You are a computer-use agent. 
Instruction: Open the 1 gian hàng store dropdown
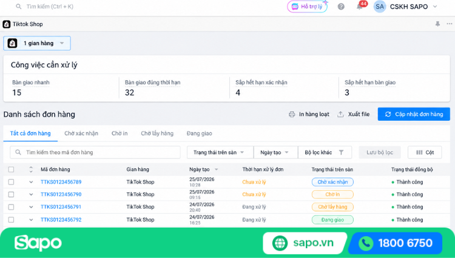[x=37, y=43]
